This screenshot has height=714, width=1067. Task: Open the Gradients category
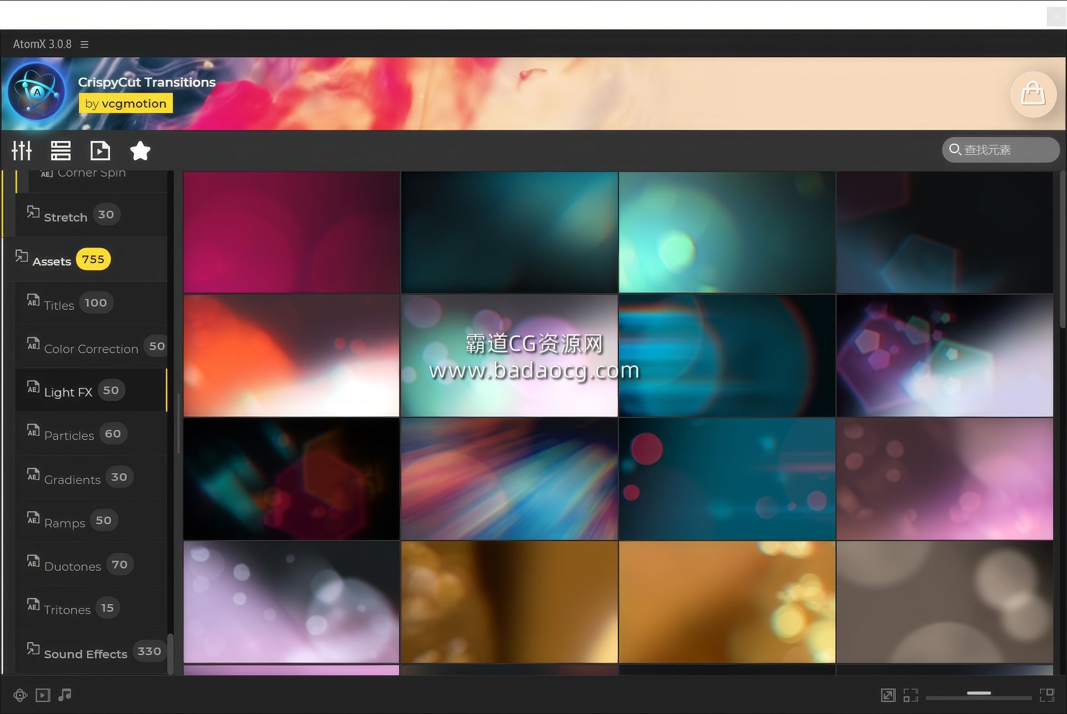[91, 477]
